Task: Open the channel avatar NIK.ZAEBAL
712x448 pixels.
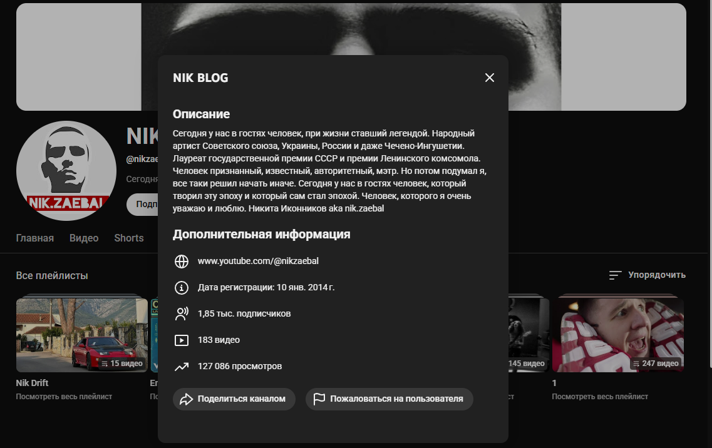Action: point(66,170)
